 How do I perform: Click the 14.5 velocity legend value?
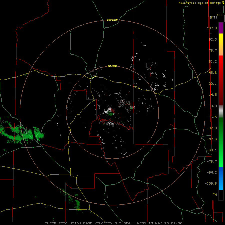[x=213, y=95]
